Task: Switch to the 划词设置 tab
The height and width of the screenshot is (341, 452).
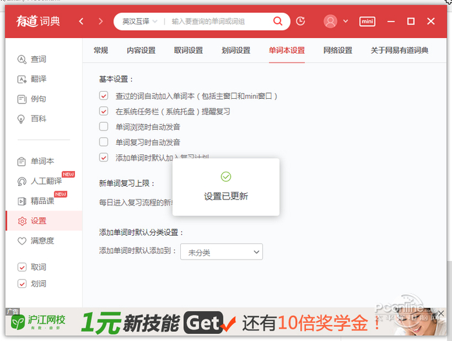Action: coord(236,50)
